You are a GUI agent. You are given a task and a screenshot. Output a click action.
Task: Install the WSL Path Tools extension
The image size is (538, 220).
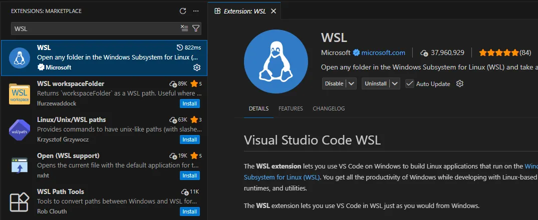(189, 211)
